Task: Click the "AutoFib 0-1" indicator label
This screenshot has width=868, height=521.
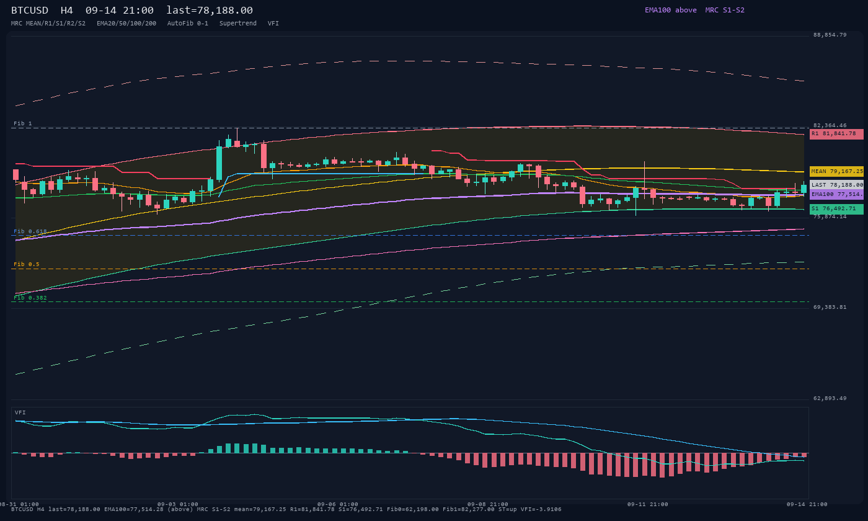Action: point(188,24)
